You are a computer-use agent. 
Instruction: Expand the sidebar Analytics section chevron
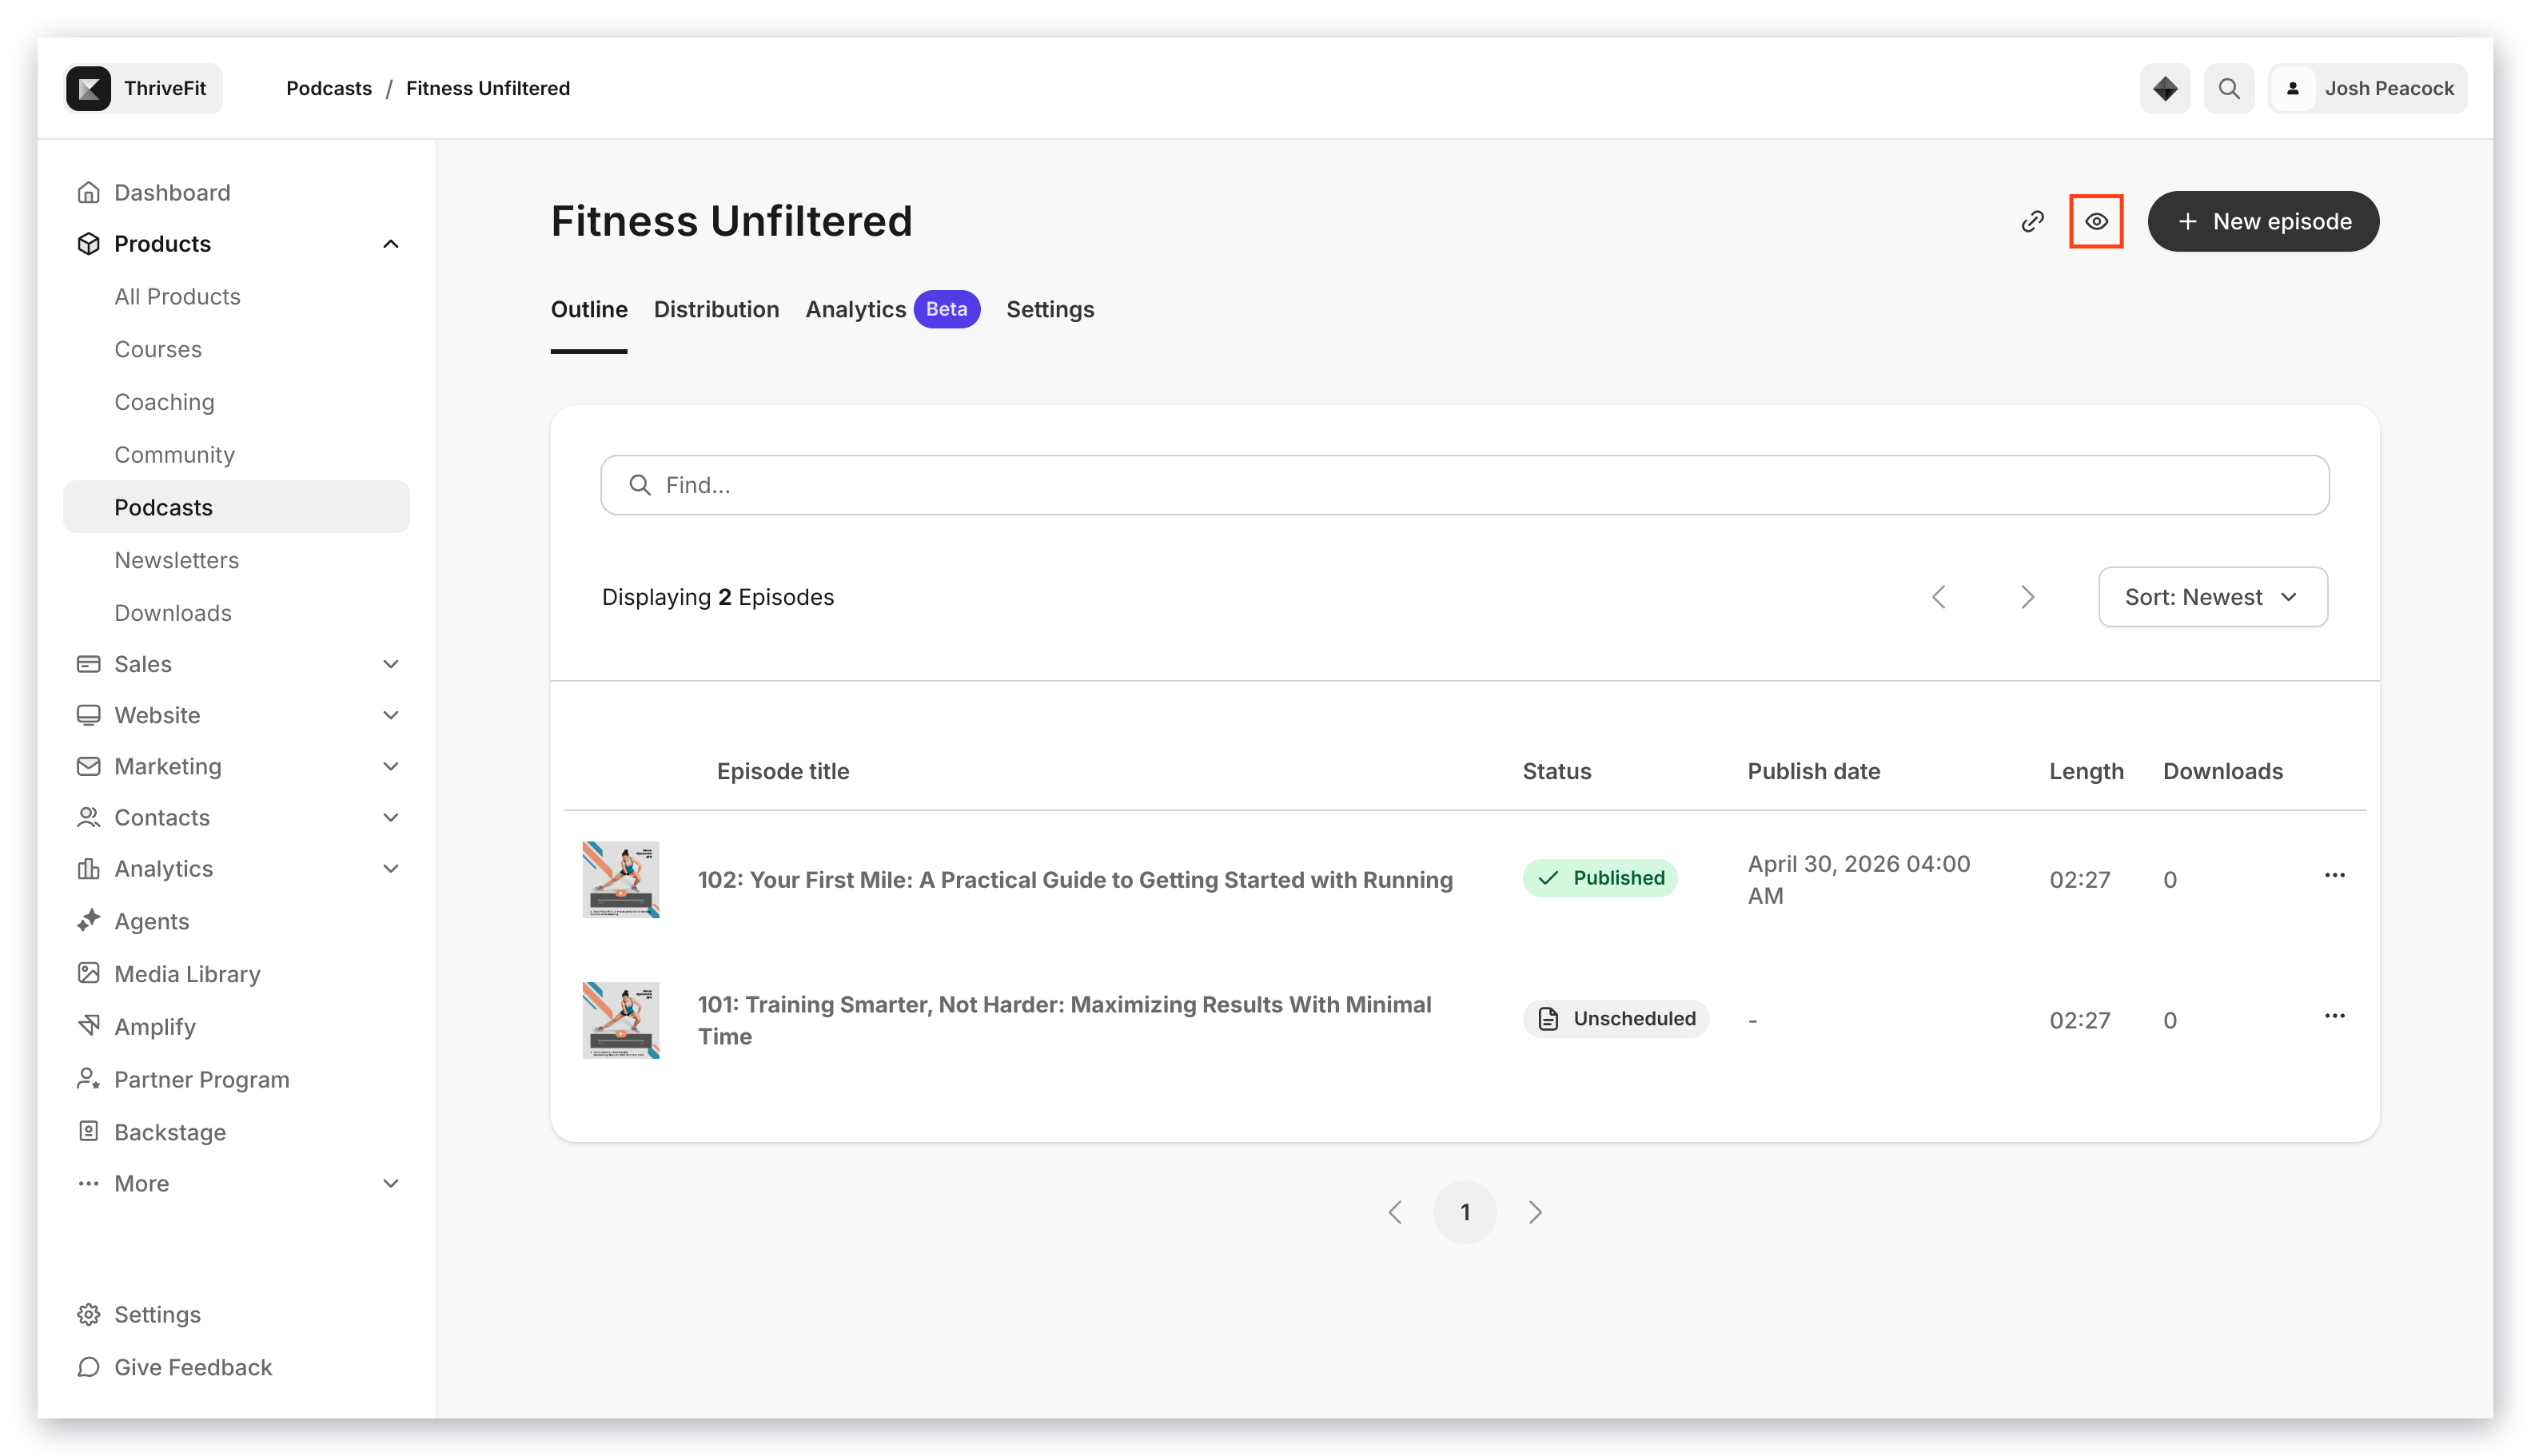coord(390,868)
